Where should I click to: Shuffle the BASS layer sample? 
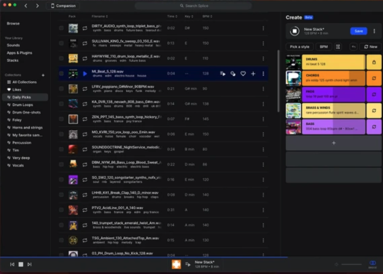[x=374, y=126]
